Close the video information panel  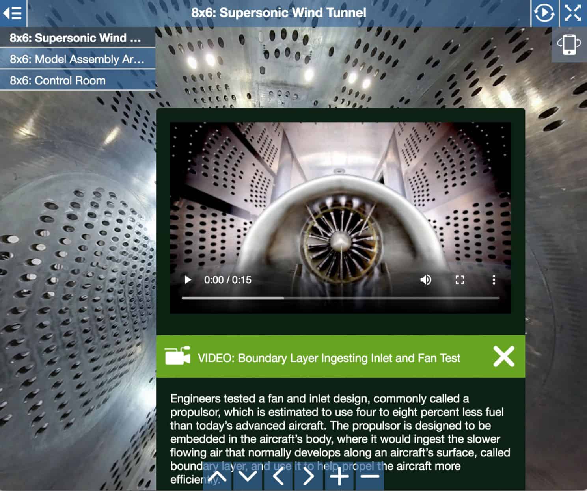[x=504, y=357]
